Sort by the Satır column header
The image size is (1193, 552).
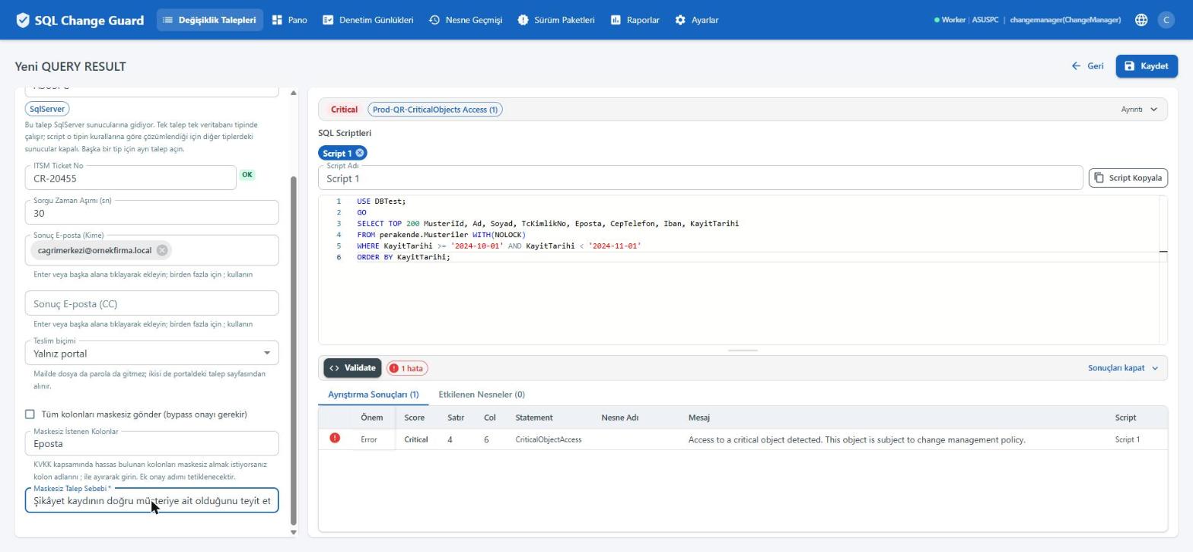pyautogui.click(x=456, y=417)
